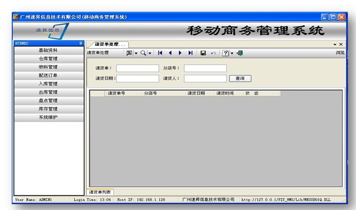
Task: Expand the tab list dropdown arrow
Action: point(335,44)
